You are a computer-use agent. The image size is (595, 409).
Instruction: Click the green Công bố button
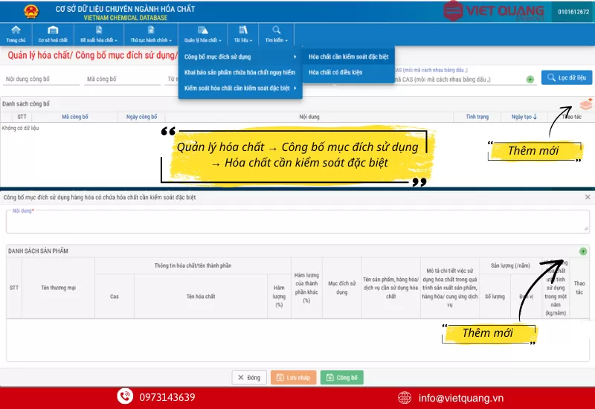[x=342, y=378]
